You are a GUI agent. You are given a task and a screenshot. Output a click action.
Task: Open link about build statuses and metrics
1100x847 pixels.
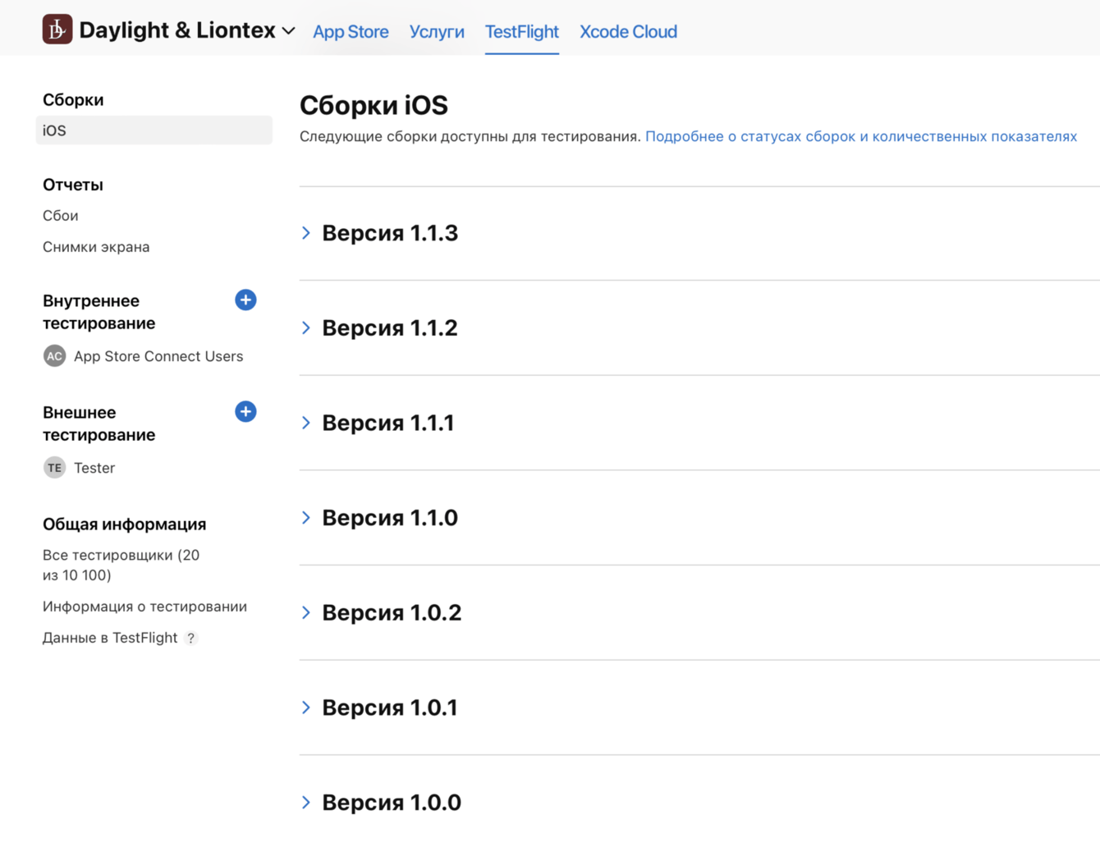coord(860,136)
